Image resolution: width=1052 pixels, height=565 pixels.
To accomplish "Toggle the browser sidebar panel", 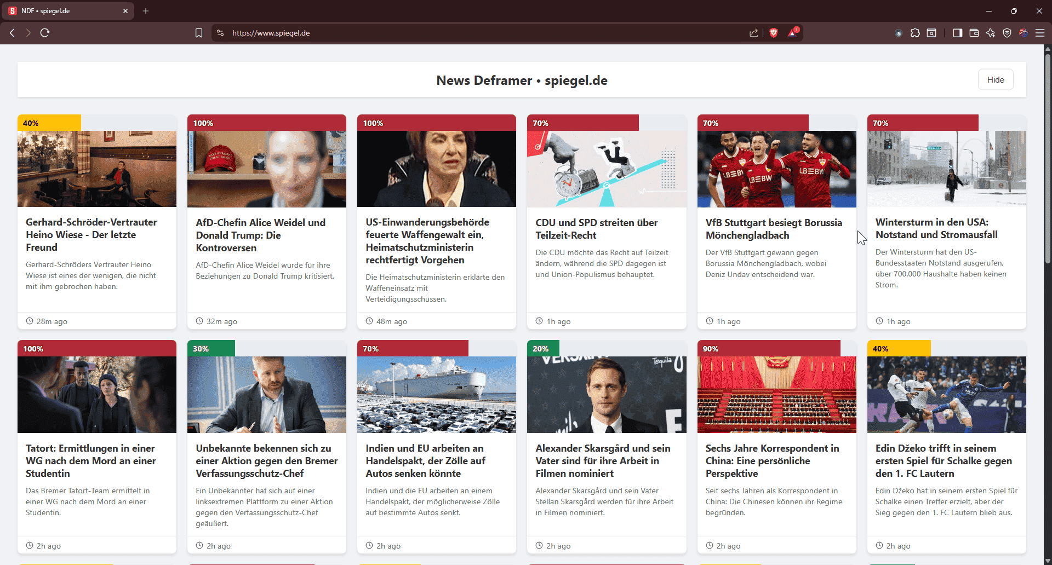I will (x=957, y=33).
